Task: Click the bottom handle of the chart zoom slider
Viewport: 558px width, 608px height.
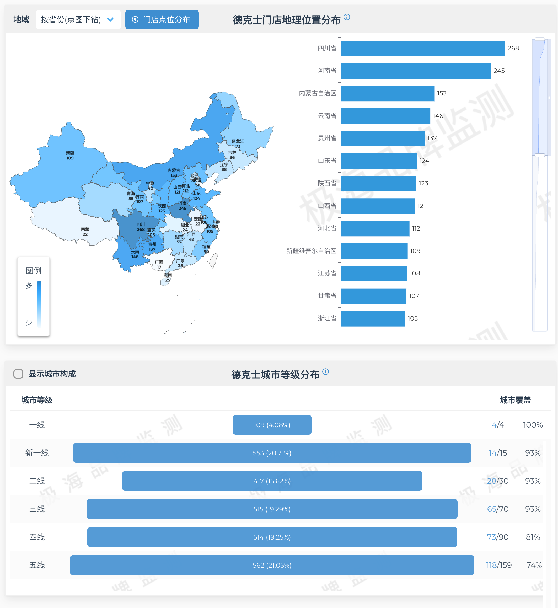Action: point(540,155)
